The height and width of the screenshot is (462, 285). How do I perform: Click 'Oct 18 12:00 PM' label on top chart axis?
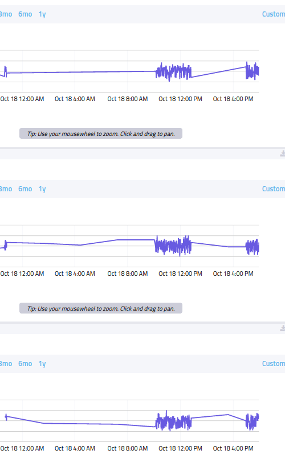pos(180,99)
